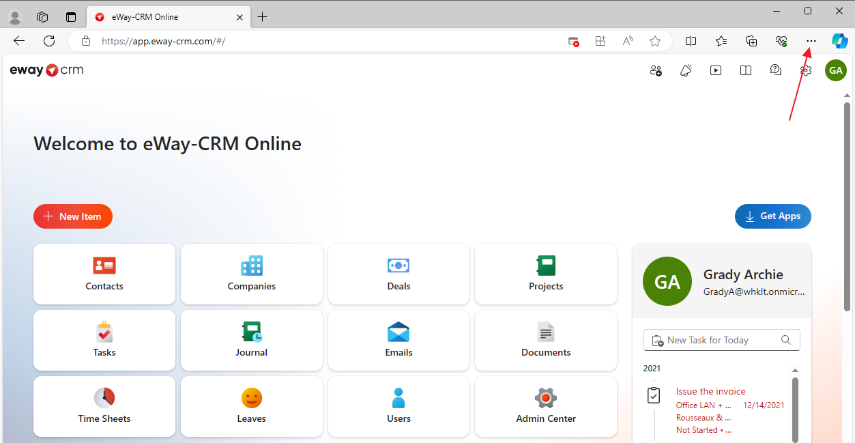Open the browser profile icon

coord(14,17)
